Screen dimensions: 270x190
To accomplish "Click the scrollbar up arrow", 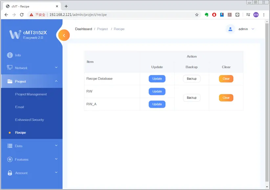I will point(267,22).
